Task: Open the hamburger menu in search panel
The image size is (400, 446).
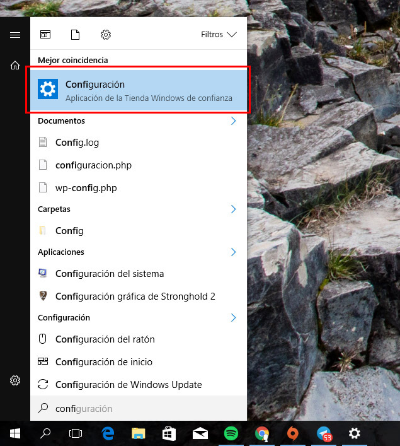Action: click(15, 35)
